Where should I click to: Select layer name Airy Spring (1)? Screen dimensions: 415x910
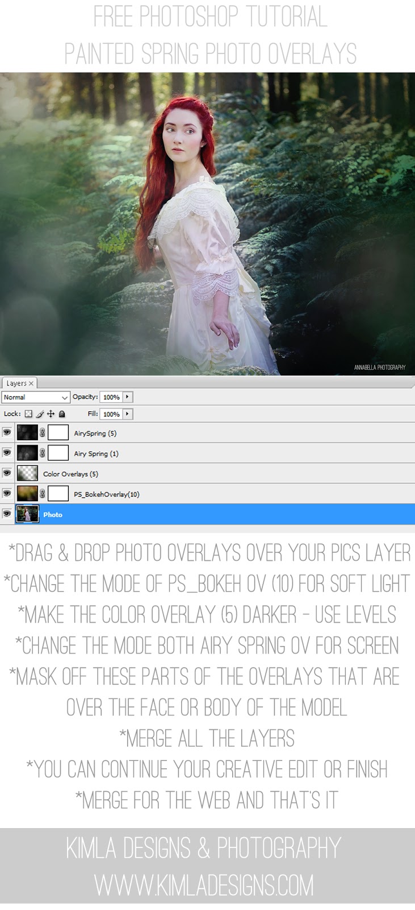pos(97,454)
